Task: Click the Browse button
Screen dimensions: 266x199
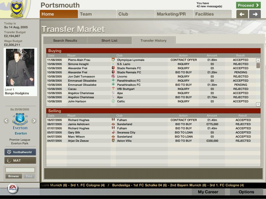Action: (x=14, y=176)
